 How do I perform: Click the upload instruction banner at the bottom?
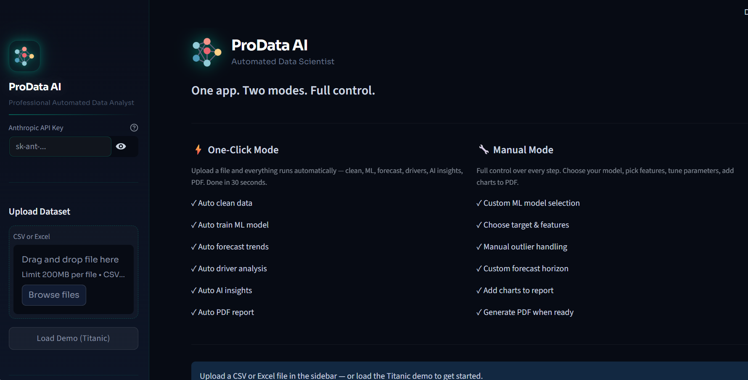341,375
